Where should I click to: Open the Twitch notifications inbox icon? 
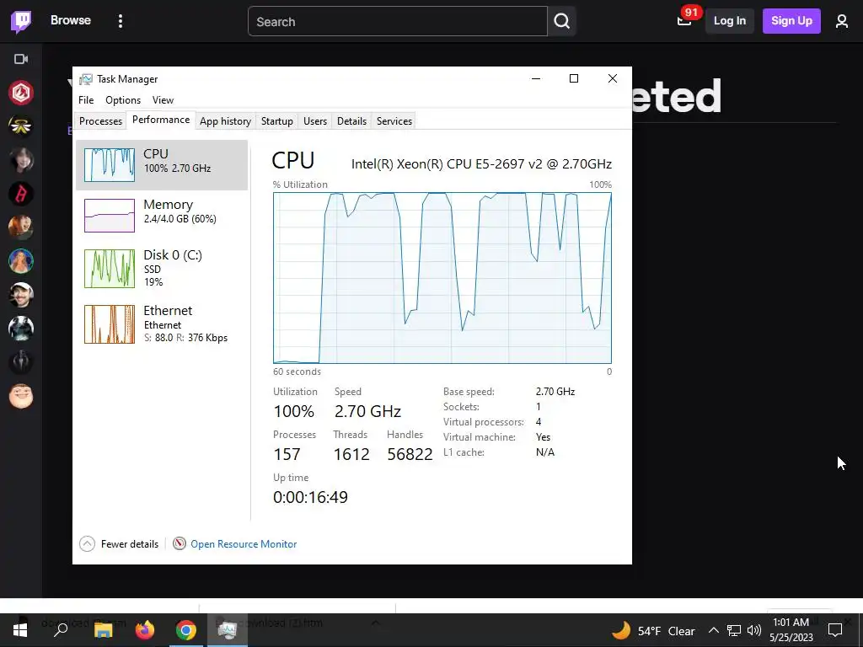[x=684, y=21]
